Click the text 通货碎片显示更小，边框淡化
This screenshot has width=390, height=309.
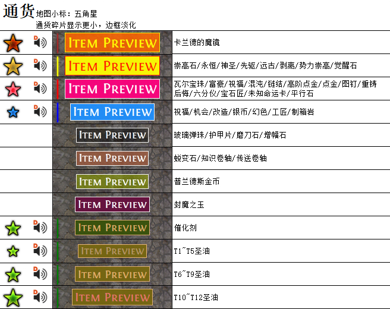point(86,25)
